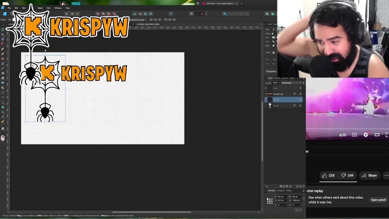Add a pixel layer in Layers panel
This screenshot has height=219, width=389.
point(301,186)
